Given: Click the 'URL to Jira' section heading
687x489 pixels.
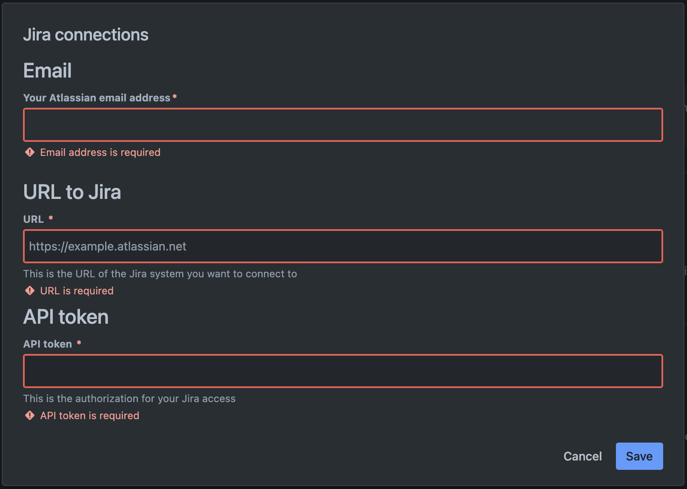Looking at the screenshot, I should [x=72, y=192].
